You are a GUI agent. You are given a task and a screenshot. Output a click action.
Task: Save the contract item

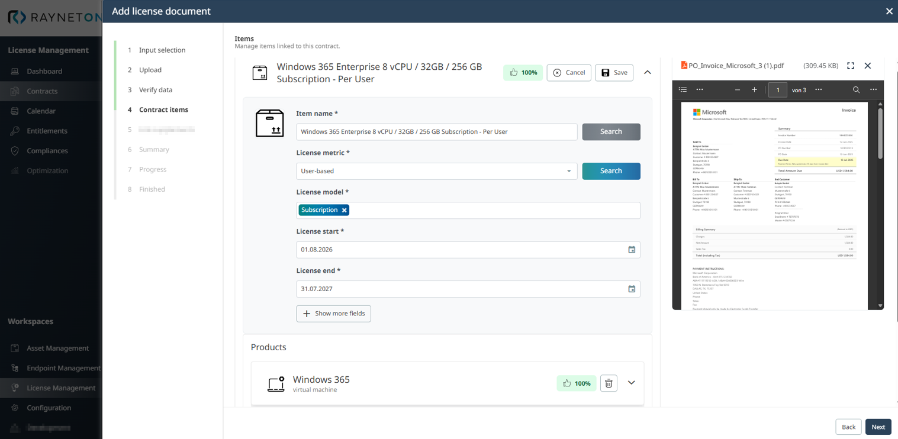614,73
